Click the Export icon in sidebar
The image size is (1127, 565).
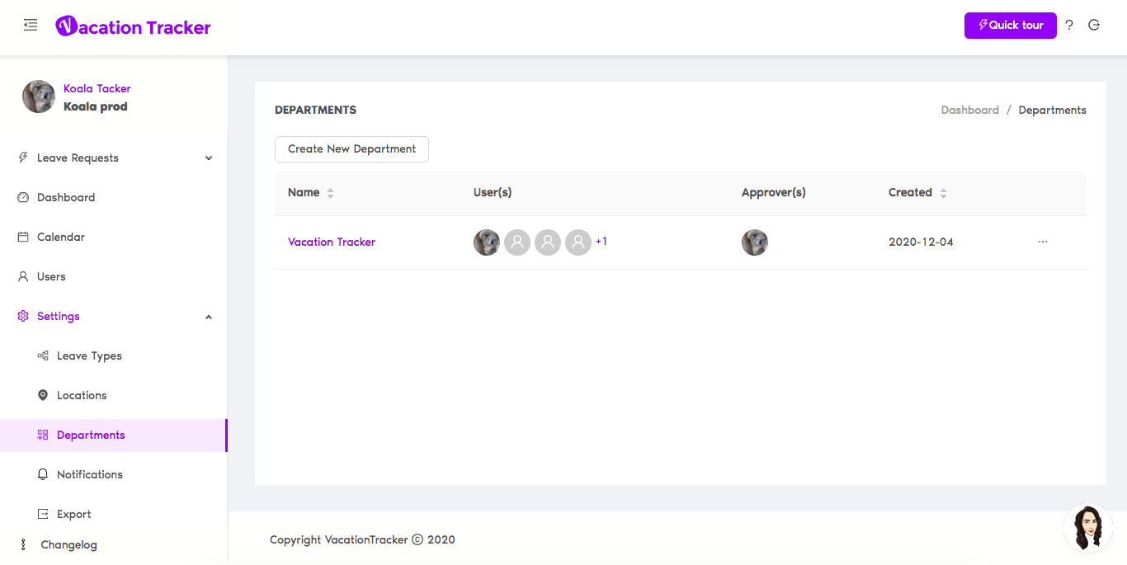coord(43,514)
